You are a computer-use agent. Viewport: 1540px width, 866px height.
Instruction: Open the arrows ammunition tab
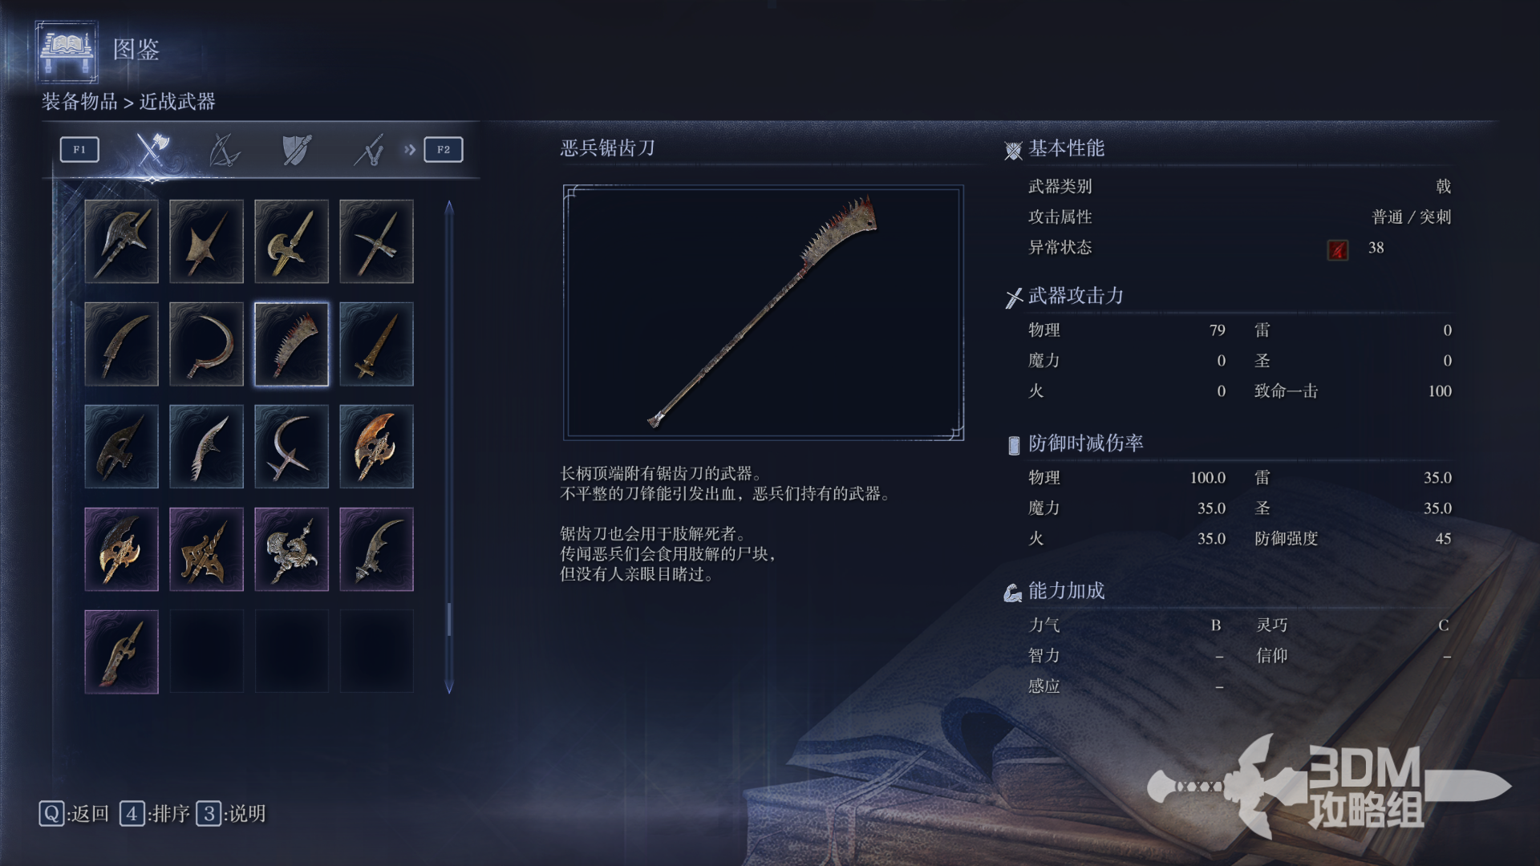coord(369,149)
